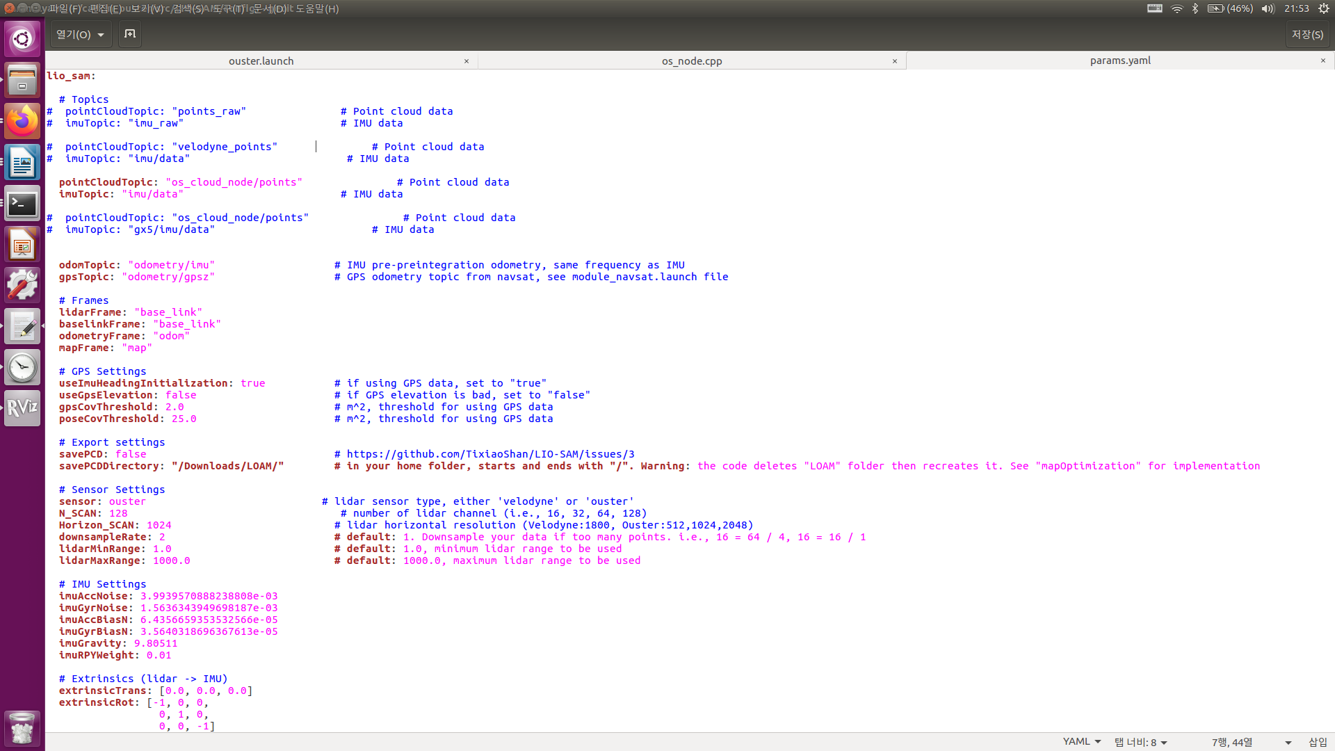Click the dropdown arrow beside 삽입

click(1288, 743)
